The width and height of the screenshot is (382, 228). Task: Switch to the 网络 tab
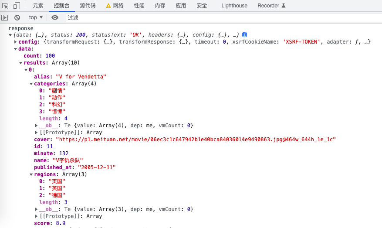(118, 6)
